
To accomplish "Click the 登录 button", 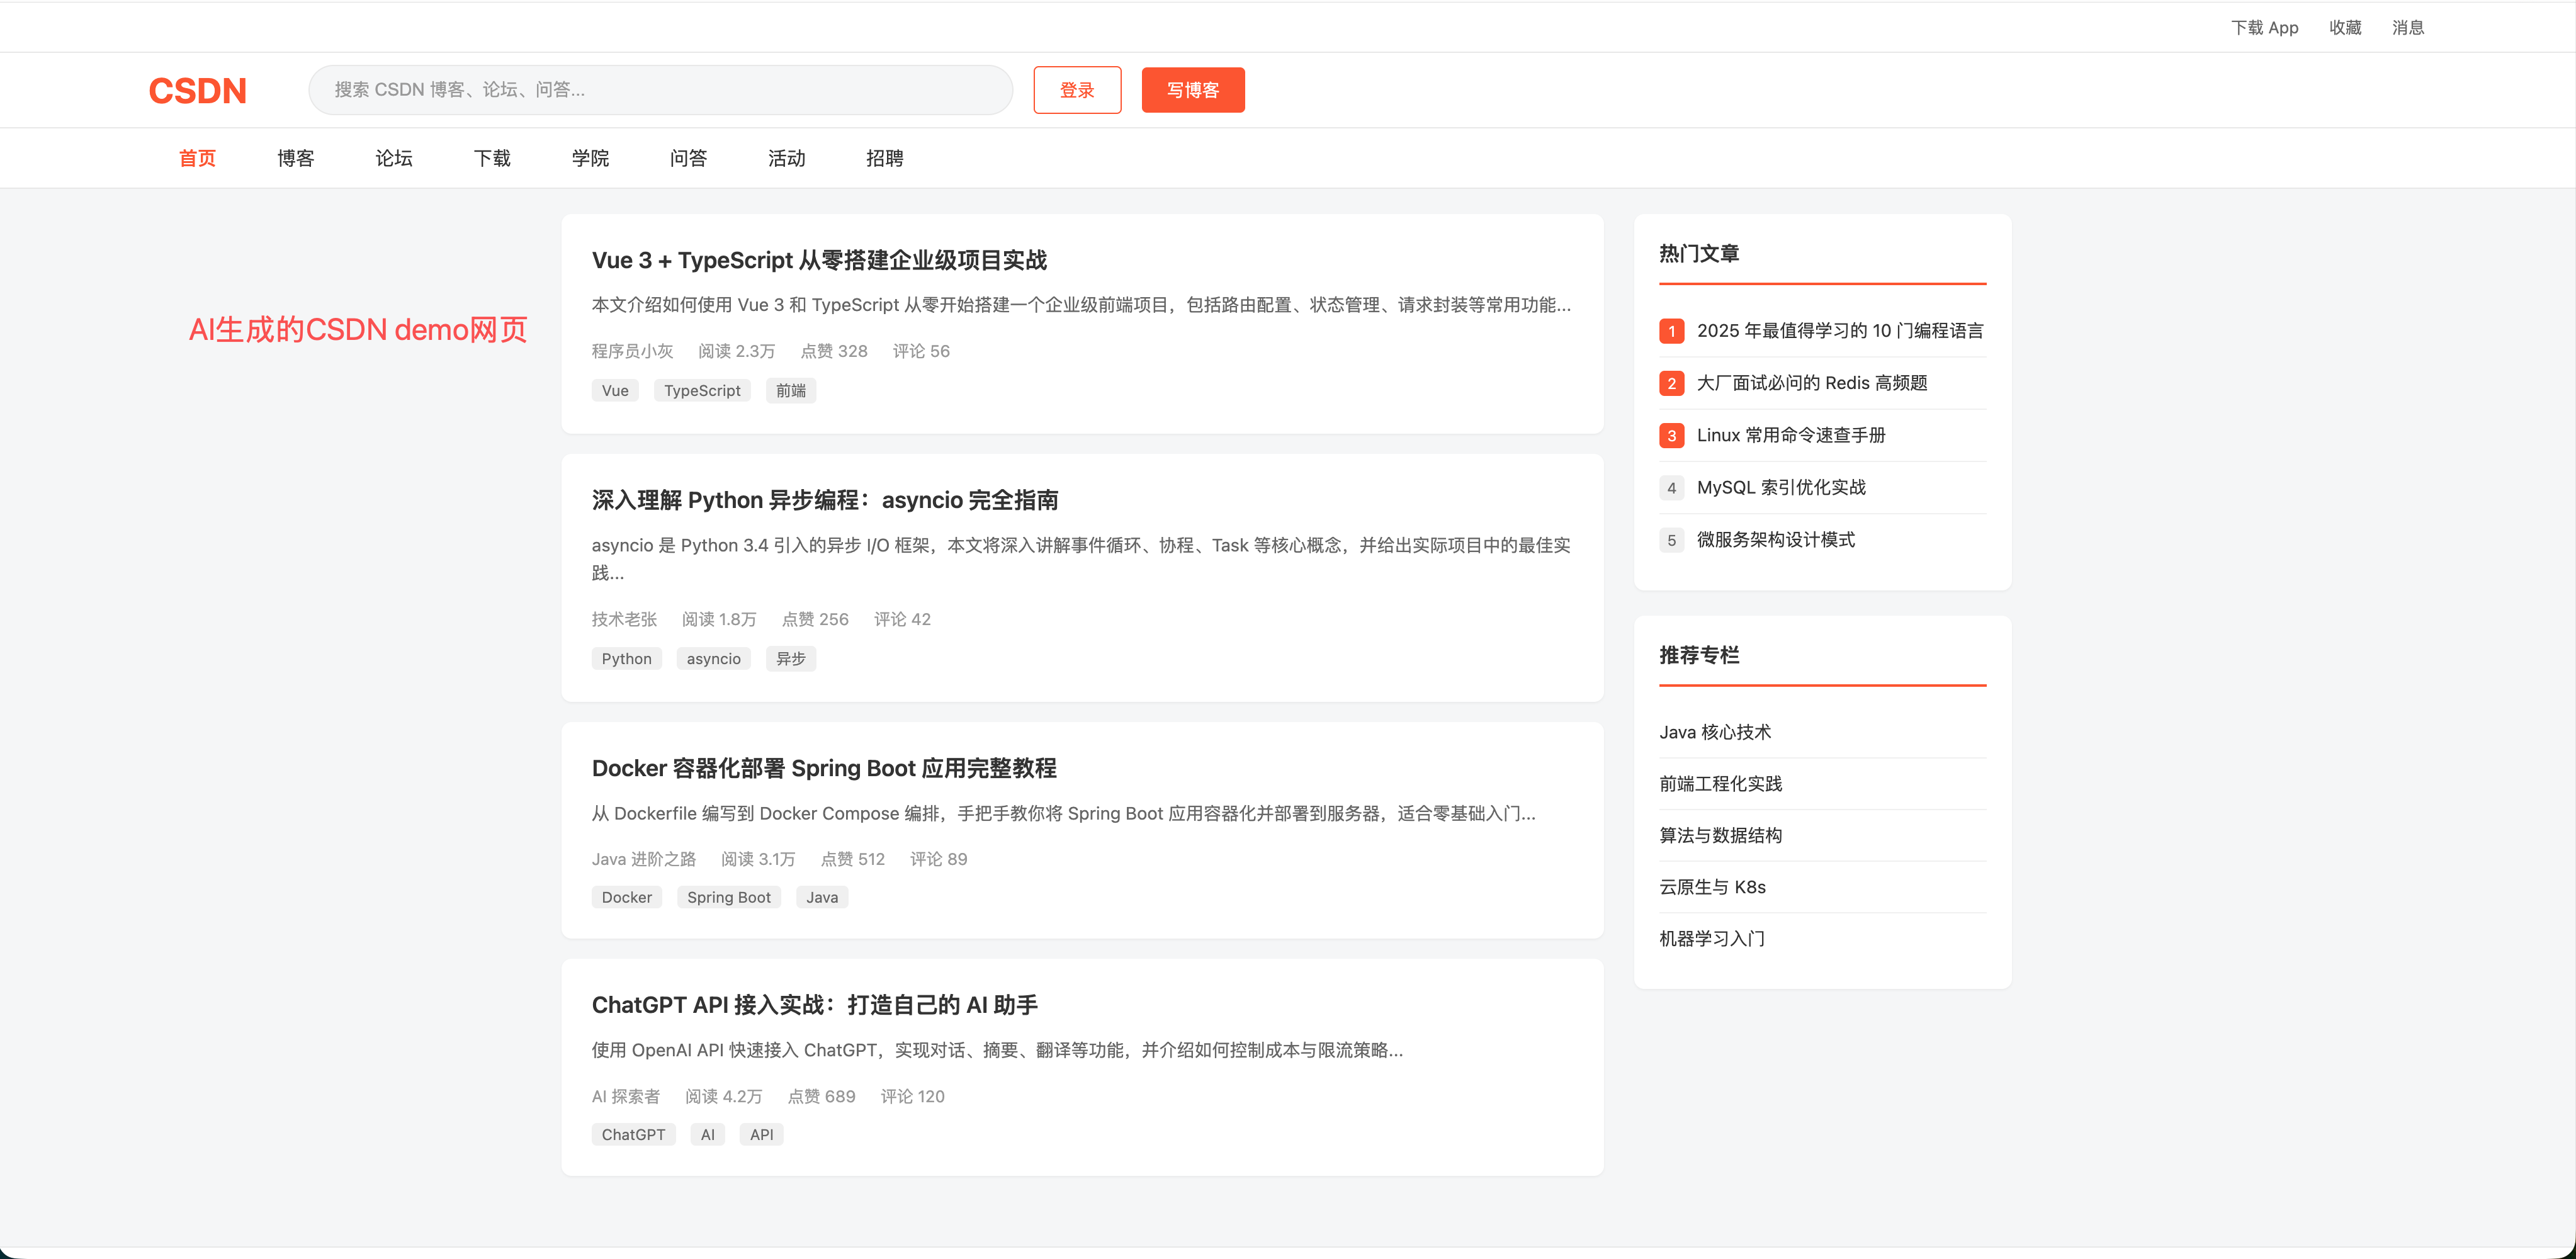I will click(1077, 90).
